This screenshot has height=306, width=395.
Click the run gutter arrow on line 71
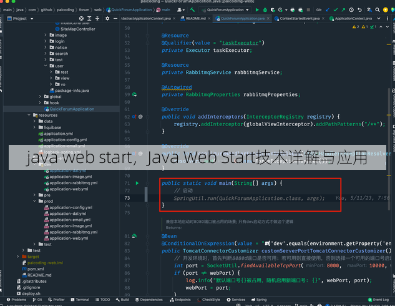pos(137,183)
